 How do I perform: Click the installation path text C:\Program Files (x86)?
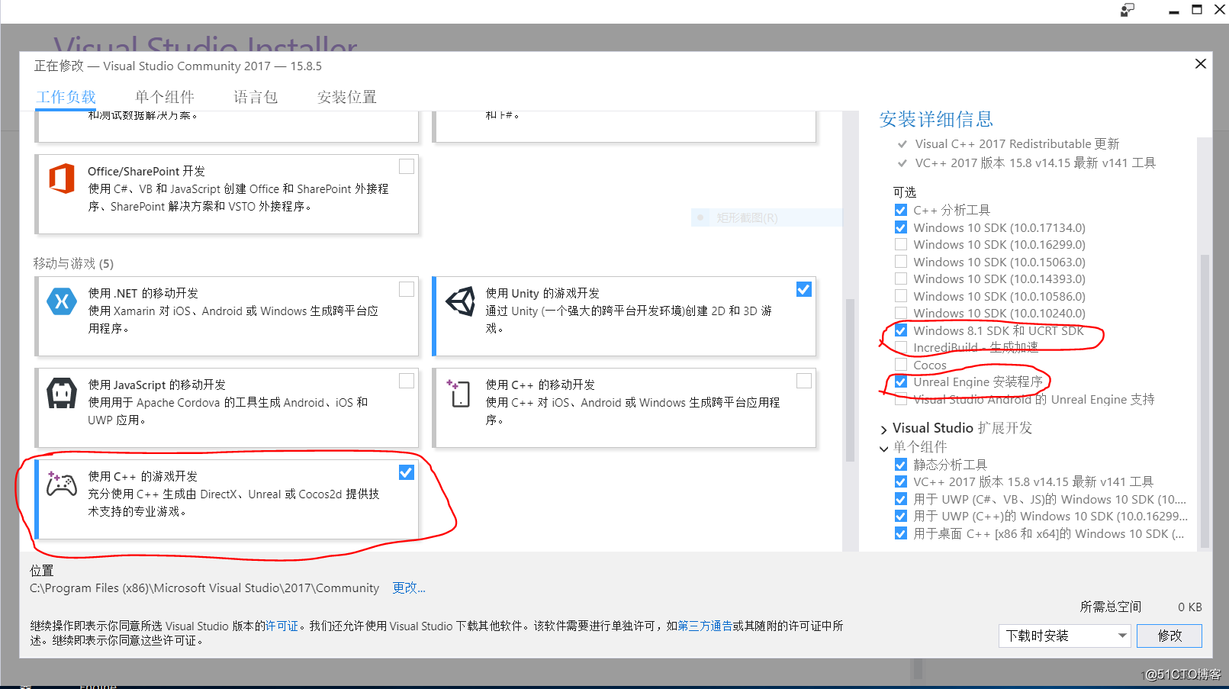tap(204, 588)
